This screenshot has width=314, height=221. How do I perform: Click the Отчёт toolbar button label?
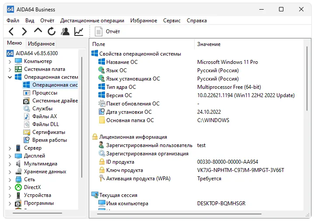coord(113,32)
